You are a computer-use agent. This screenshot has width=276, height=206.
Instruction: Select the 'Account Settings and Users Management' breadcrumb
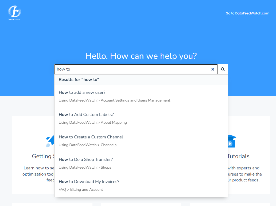(114, 100)
